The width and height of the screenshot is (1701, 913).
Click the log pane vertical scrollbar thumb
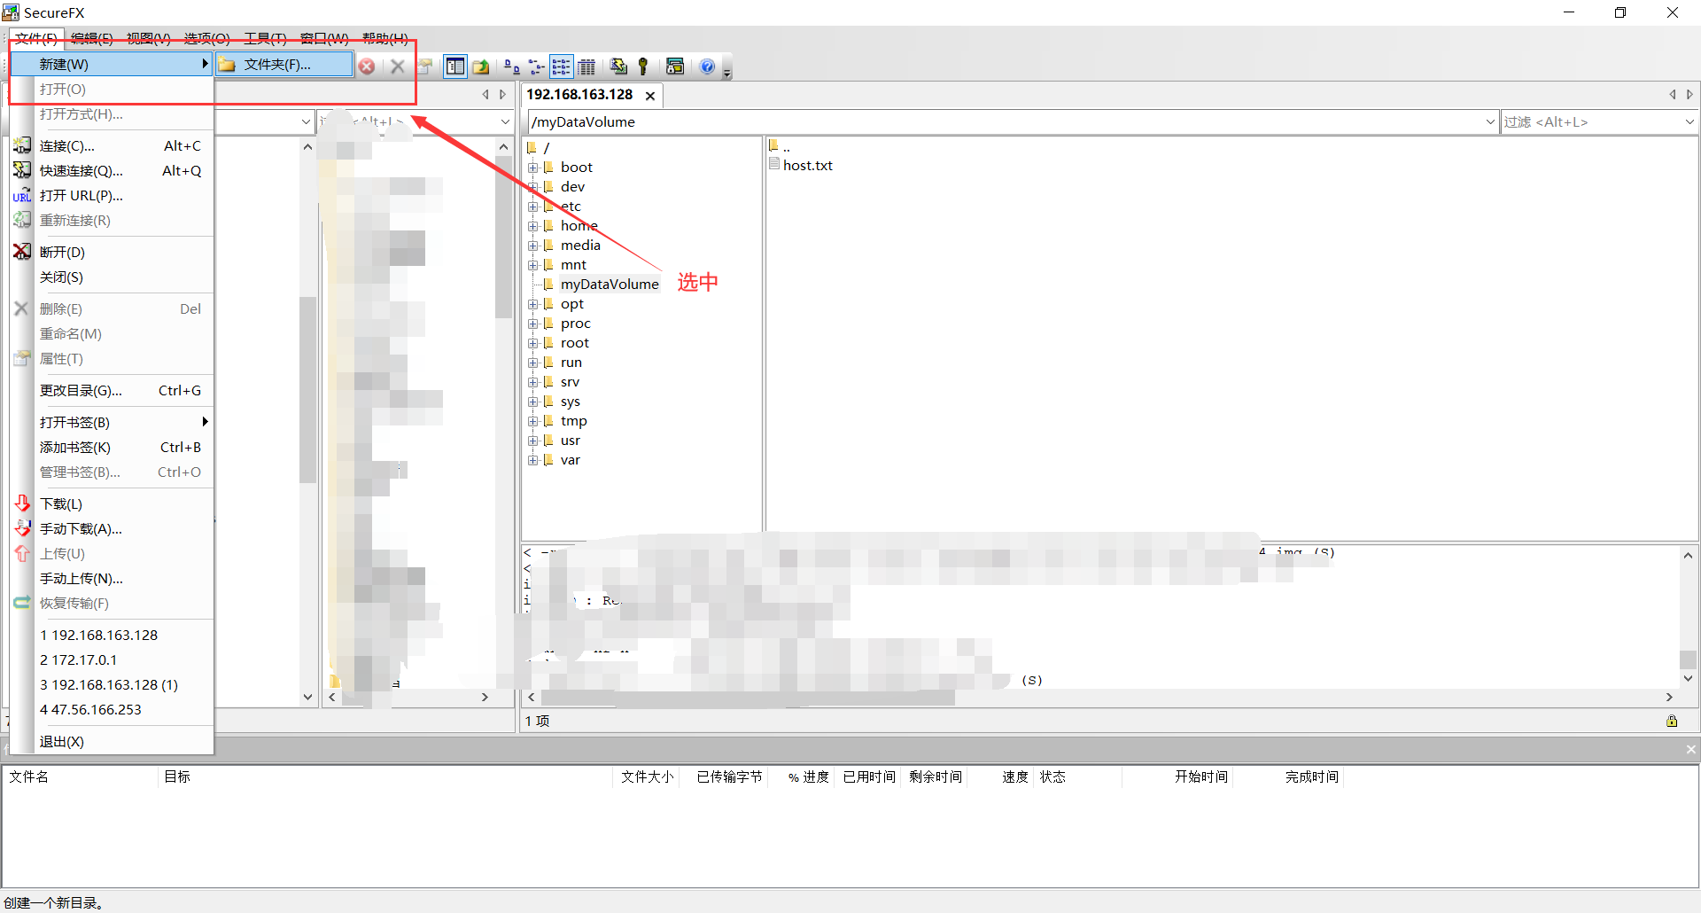point(1688,659)
